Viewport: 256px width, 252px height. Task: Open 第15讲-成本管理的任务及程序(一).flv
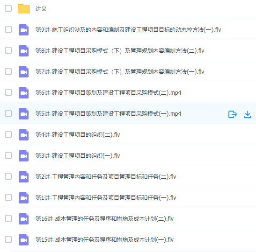point(104,239)
